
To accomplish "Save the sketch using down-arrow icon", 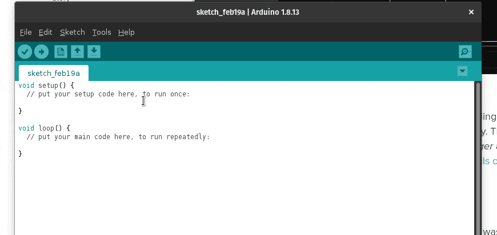I will tap(94, 52).
